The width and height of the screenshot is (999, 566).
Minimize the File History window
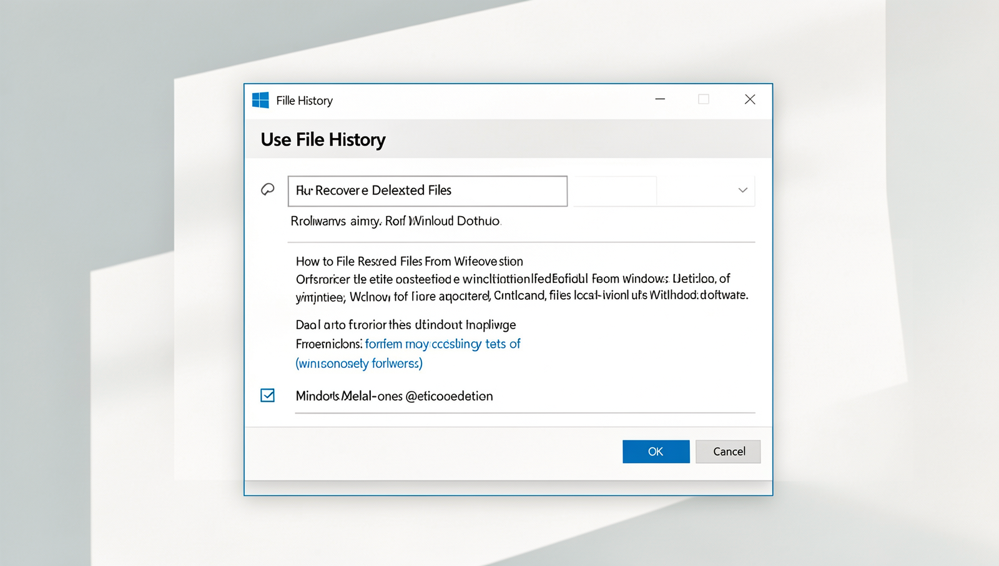coord(660,99)
